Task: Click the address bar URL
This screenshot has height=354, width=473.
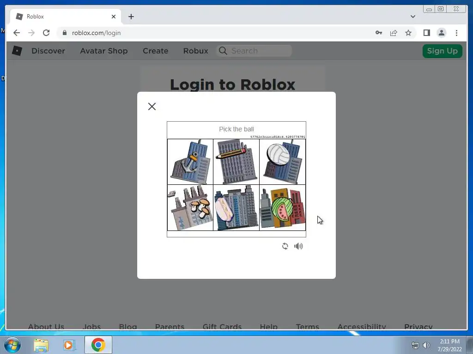Action: tap(96, 33)
